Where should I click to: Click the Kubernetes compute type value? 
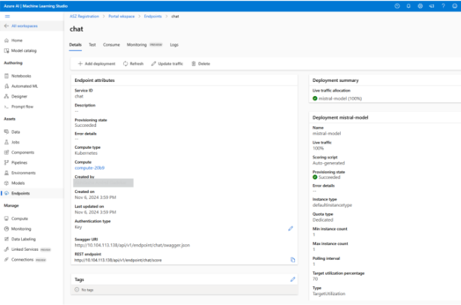click(86, 153)
